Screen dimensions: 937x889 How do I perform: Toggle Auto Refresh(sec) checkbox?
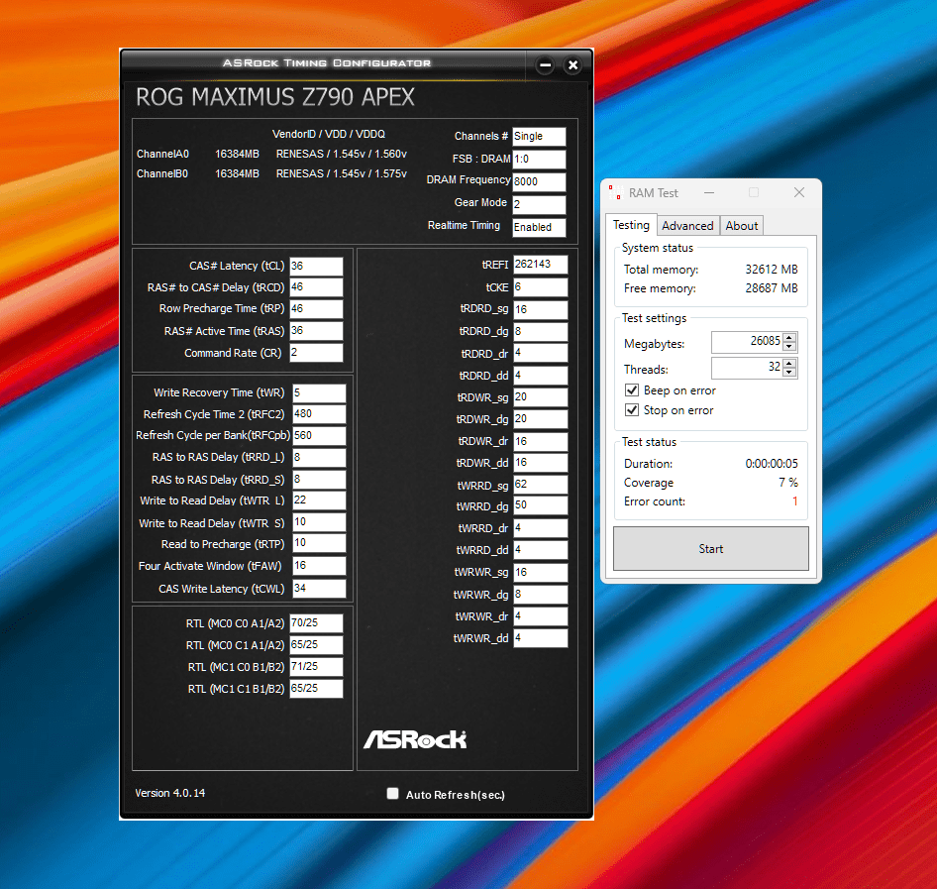392,793
